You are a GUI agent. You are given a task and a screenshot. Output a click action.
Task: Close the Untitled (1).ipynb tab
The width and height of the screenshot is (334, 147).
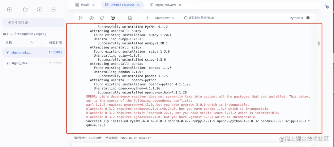(139, 5)
